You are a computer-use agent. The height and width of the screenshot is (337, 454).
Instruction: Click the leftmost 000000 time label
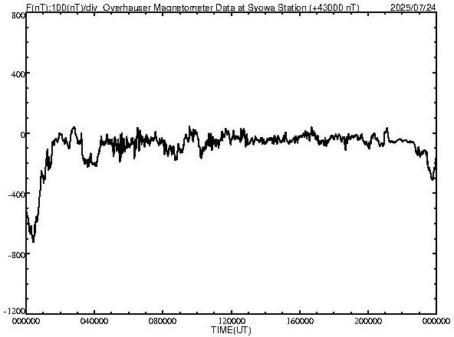click(26, 321)
